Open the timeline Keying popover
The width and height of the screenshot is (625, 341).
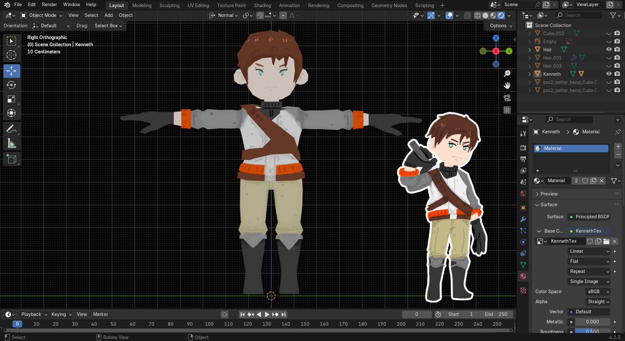[61, 314]
